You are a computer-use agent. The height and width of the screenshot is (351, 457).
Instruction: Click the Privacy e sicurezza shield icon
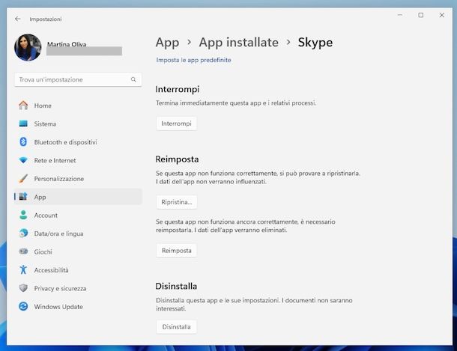pos(23,288)
